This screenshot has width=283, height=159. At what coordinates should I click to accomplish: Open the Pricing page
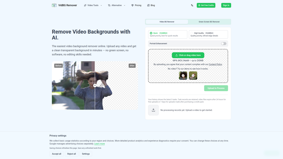(x=136, y=5)
